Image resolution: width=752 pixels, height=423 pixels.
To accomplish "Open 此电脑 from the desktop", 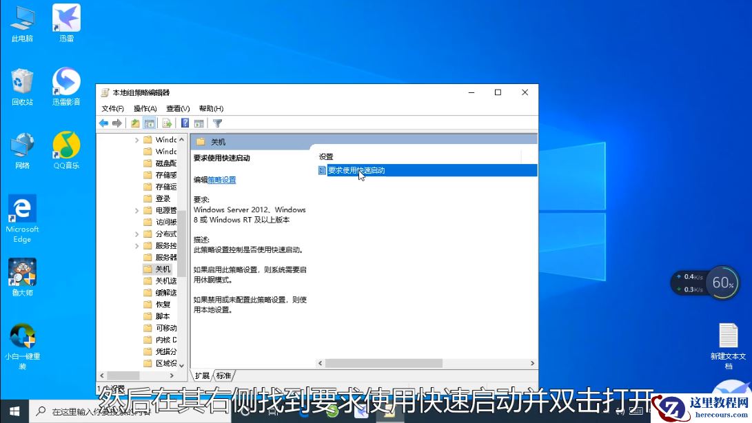I will (21, 21).
